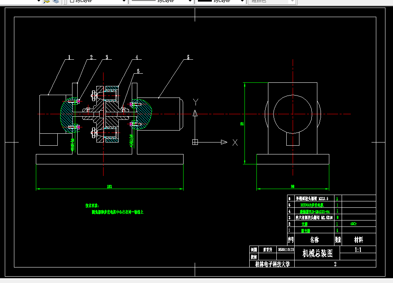Select the 183 base length dimension text
The image size is (393, 283).
click(x=109, y=187)
